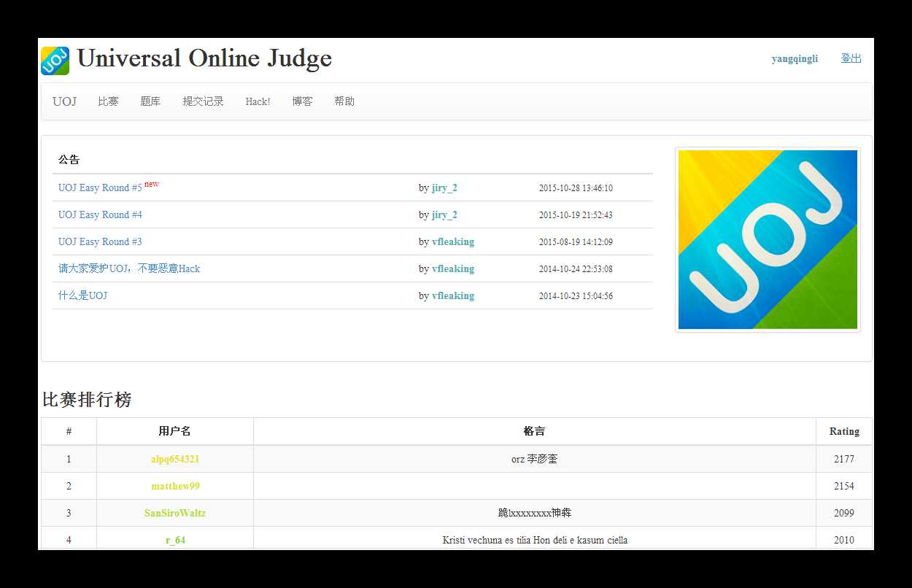
Task: Open jiry_2 author link for Round #5
Action: point(444,188)
